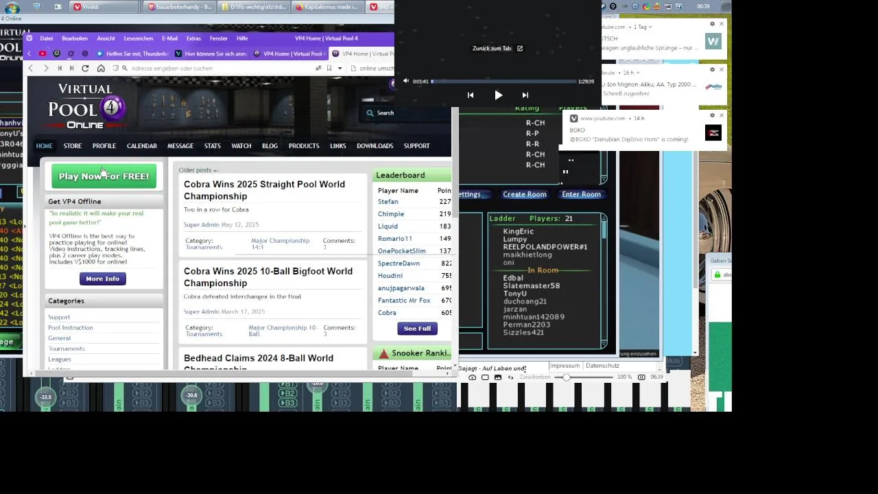The image size is (878, 494).
Task: Bookmark this page with the bookmark icon
Action: (329, 69)
